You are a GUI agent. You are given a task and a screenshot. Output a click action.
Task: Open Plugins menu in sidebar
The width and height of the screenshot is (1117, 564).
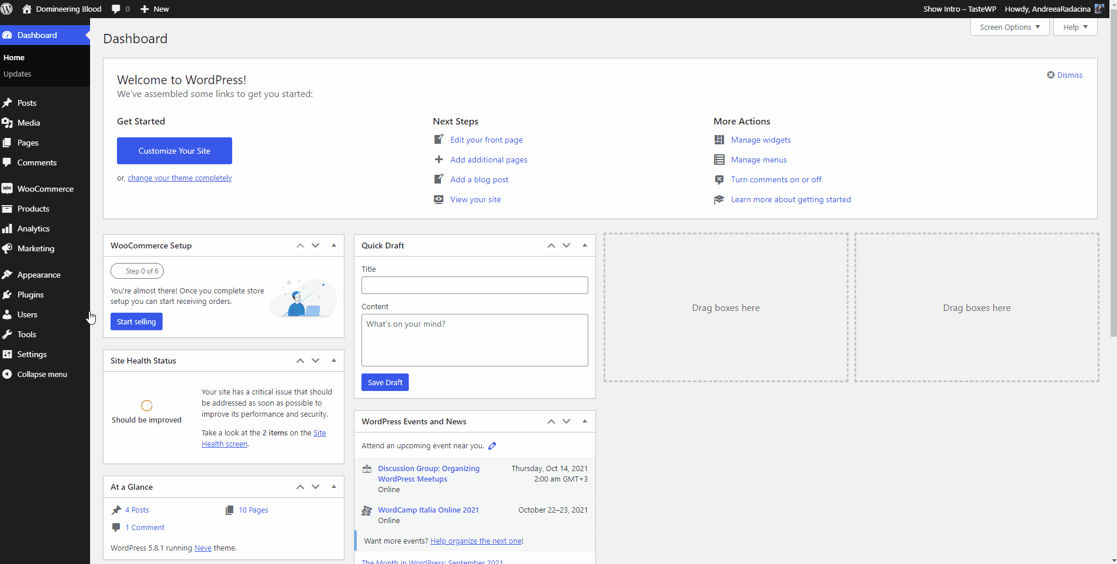[x=45, y=295]
